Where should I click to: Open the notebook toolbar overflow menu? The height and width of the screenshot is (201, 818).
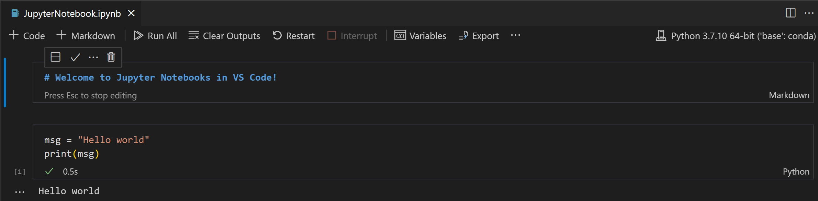tap(516, 35)
